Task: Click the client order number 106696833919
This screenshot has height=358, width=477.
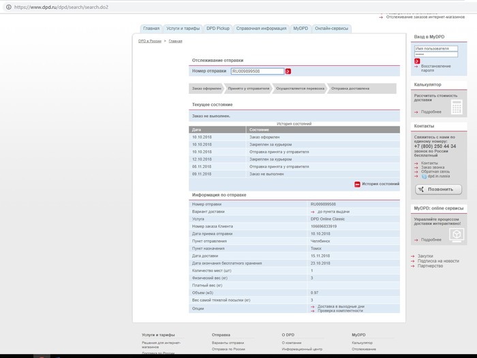Action: [x=324, y=227]
